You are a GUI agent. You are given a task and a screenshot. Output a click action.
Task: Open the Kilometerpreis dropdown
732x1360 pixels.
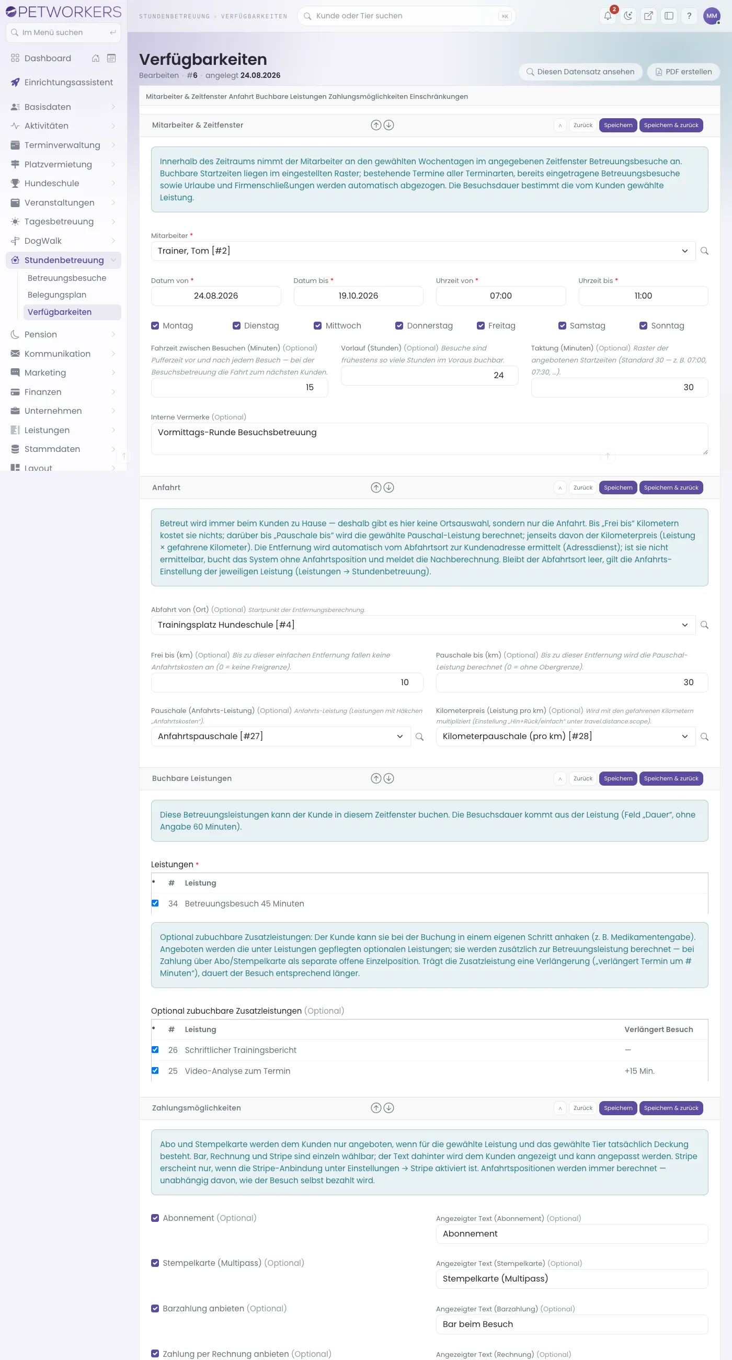click(x=565, y=736)
